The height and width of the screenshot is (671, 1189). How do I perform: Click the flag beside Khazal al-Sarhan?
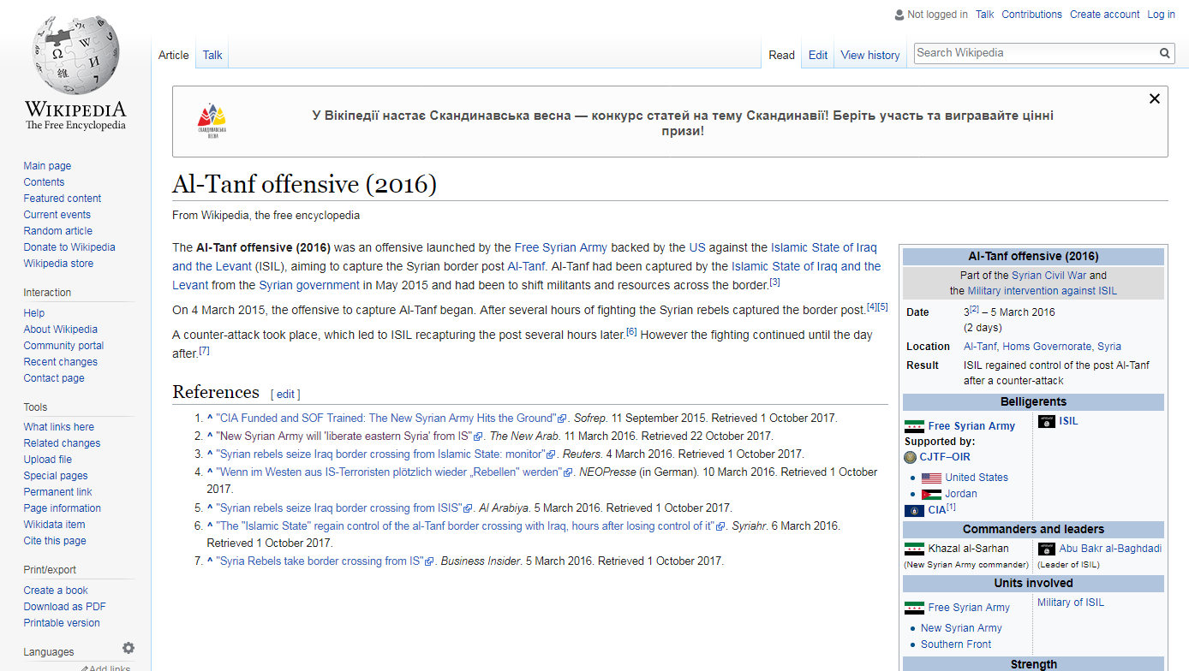[914, 549]
